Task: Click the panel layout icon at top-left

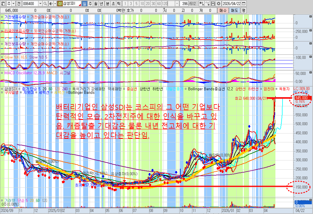Action: pos(3,4)
